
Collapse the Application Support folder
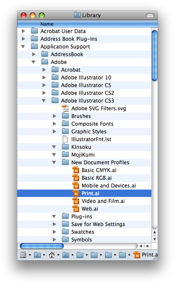click(x=23, y=46)
